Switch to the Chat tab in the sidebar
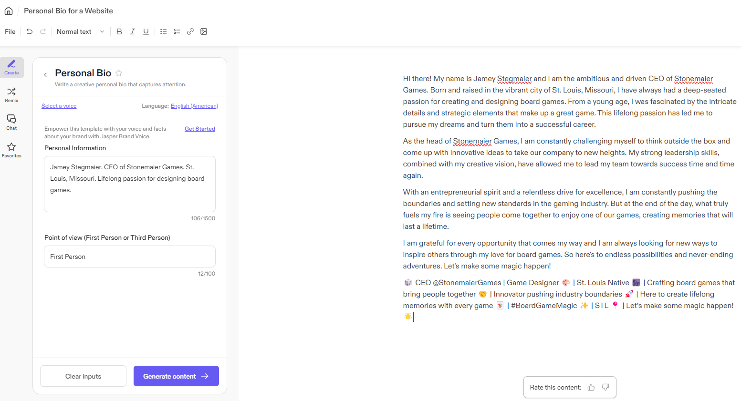Screen dimensions: 741x401 tap(11, 122)
